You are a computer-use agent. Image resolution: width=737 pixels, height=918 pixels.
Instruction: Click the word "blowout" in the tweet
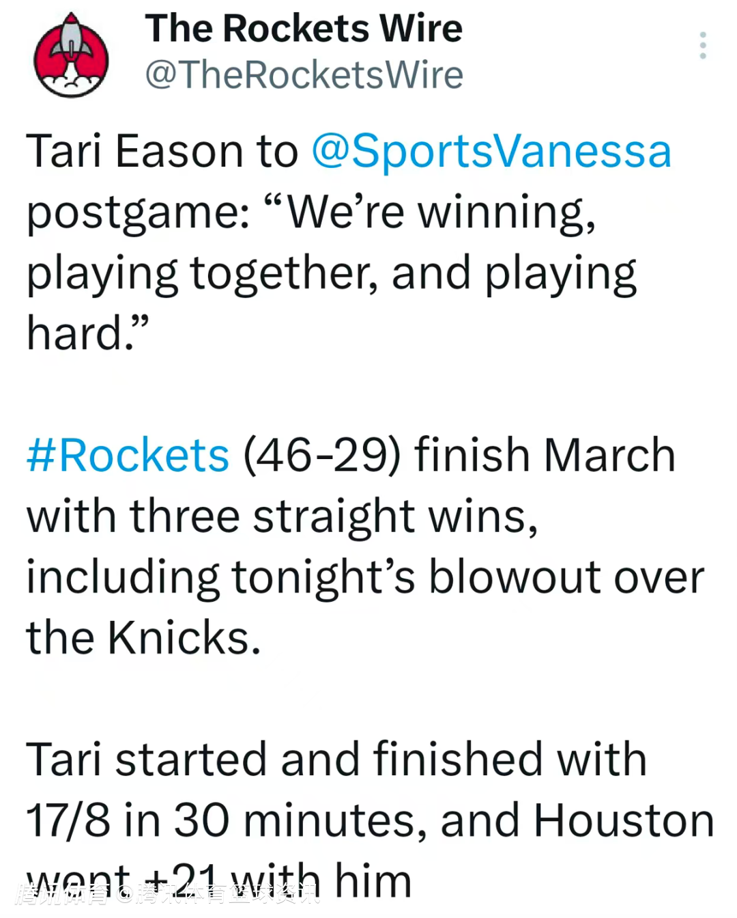tap(515, 577)
